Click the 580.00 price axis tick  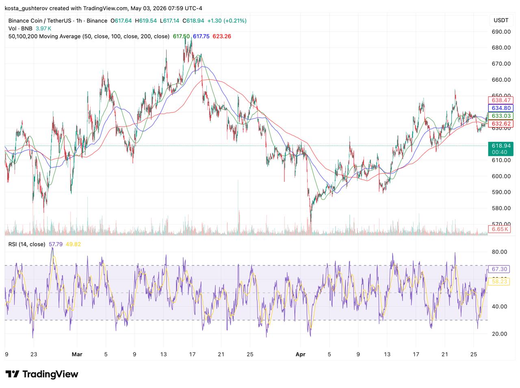[501, 208]
